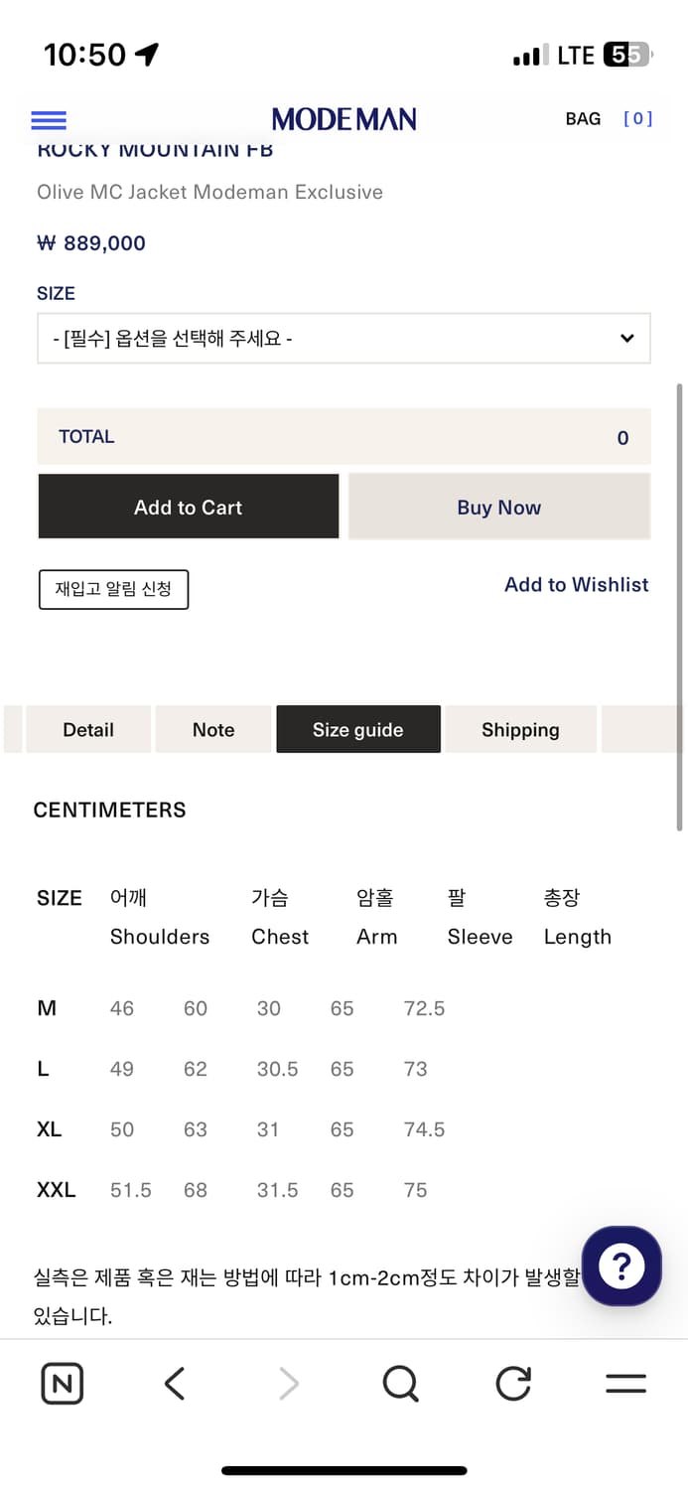Open the hamburger menu icon
Viewport: 688px width, 1490px height.
click(x=49, y=120)
